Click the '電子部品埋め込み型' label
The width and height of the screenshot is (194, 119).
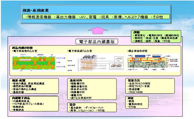pos(25,51)
